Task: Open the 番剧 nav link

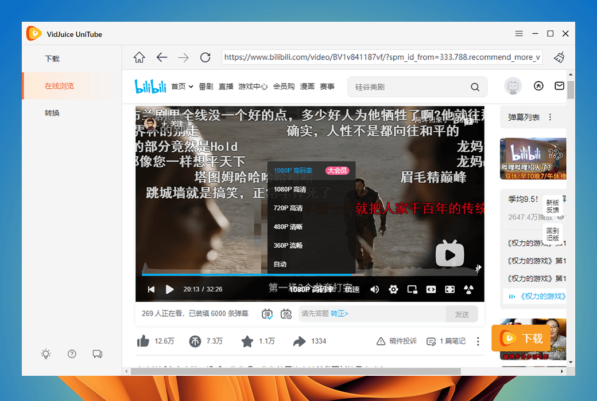Action: coord(206,87)
